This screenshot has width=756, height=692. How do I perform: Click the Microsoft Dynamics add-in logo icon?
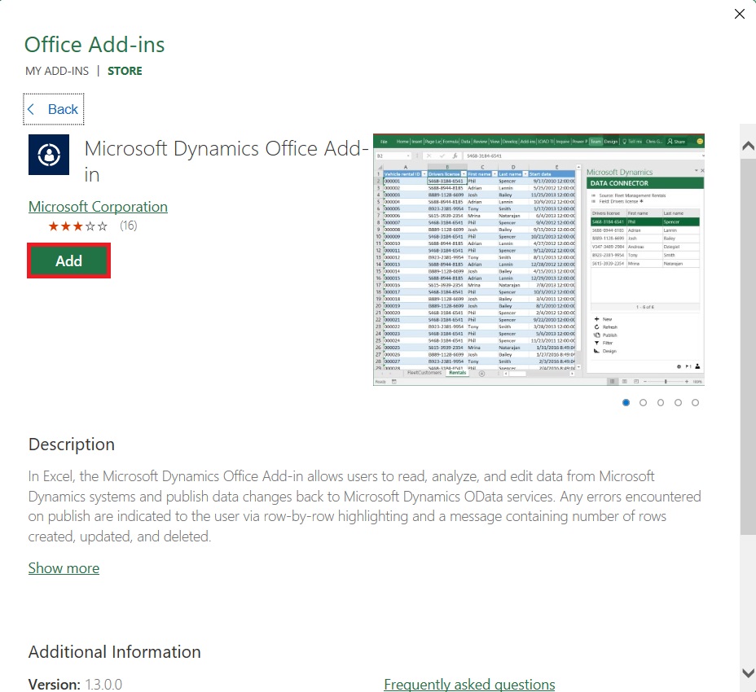pyautogui.click(x=49, y=155)
